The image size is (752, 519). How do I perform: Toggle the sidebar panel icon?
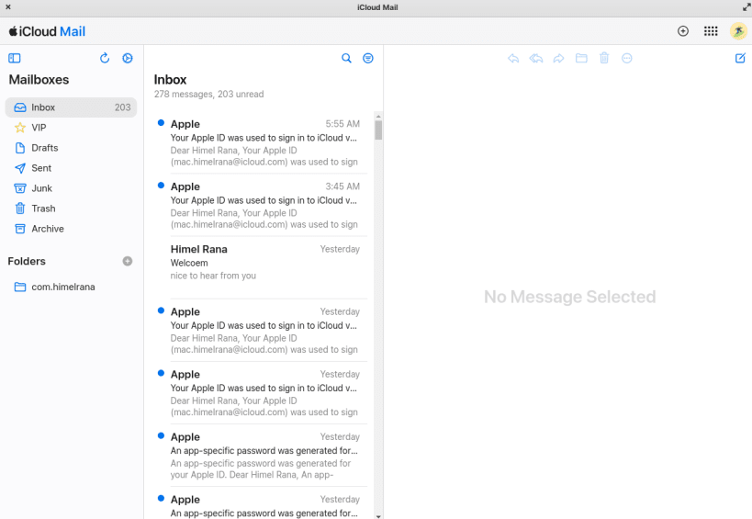pyautogui.click(x=15, y=58)
